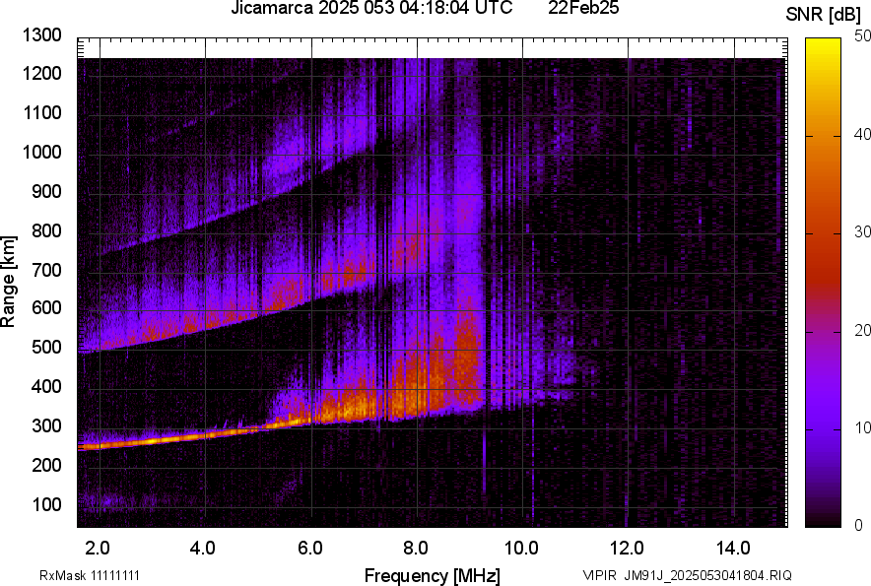Click the 14.0 frequency tick label

(x=733, y=549)
